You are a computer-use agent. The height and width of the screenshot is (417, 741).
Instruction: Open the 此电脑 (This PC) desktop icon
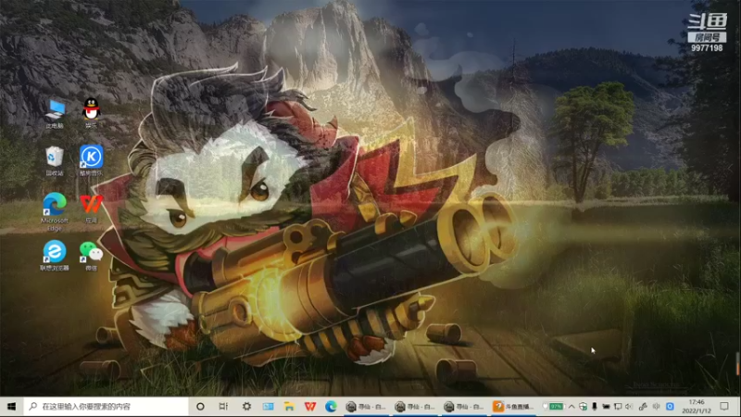coord(55,113)
